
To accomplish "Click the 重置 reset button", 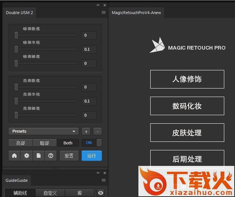I will click(69, 156).
